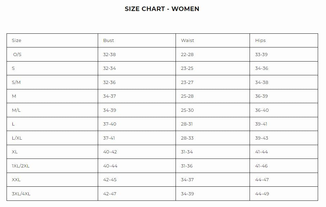
Task: Click the 1XL/2XL size label
Action: click(21, 166)
